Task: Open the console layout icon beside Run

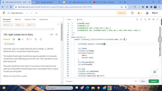Action: click(x=136, y=81)
